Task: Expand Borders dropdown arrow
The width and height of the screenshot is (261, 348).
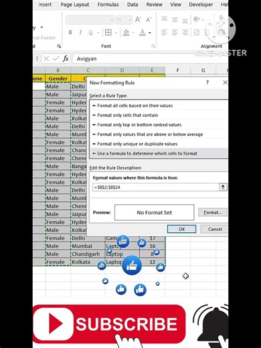Action: [116, 33]
